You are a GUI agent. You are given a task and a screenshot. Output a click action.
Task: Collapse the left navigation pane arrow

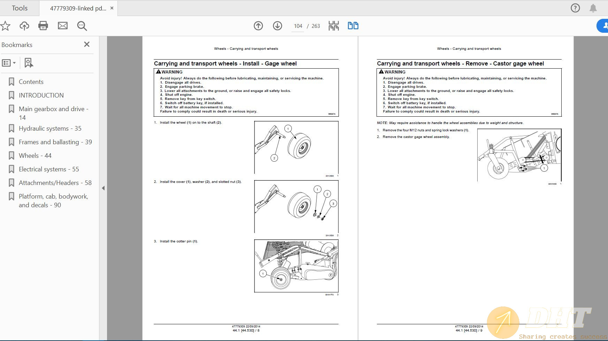tap(103, 188)
